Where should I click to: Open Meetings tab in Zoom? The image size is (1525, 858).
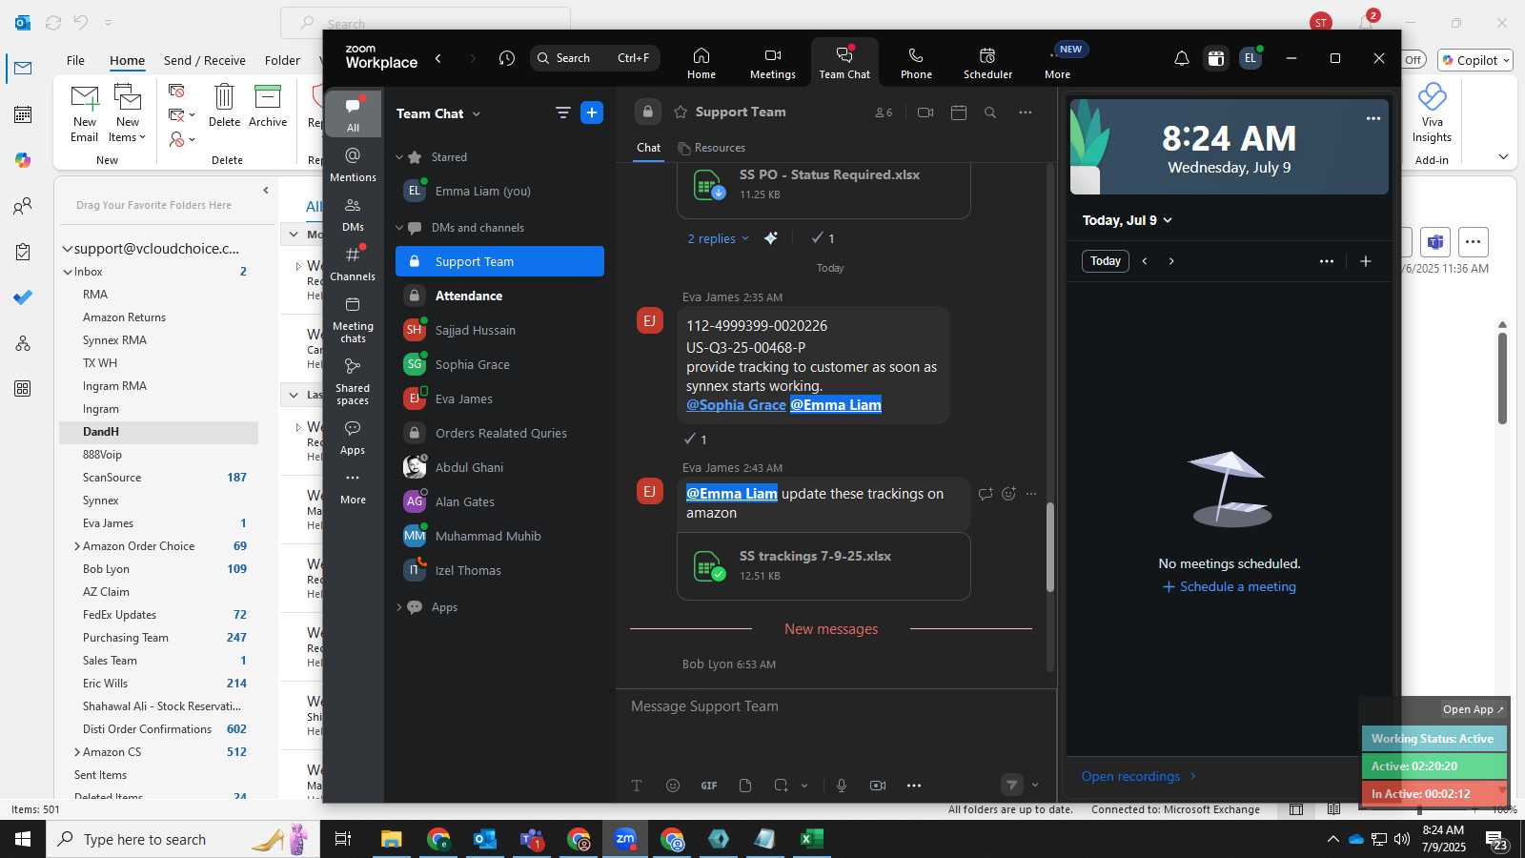pyautogui.click(x=772, y=63)
